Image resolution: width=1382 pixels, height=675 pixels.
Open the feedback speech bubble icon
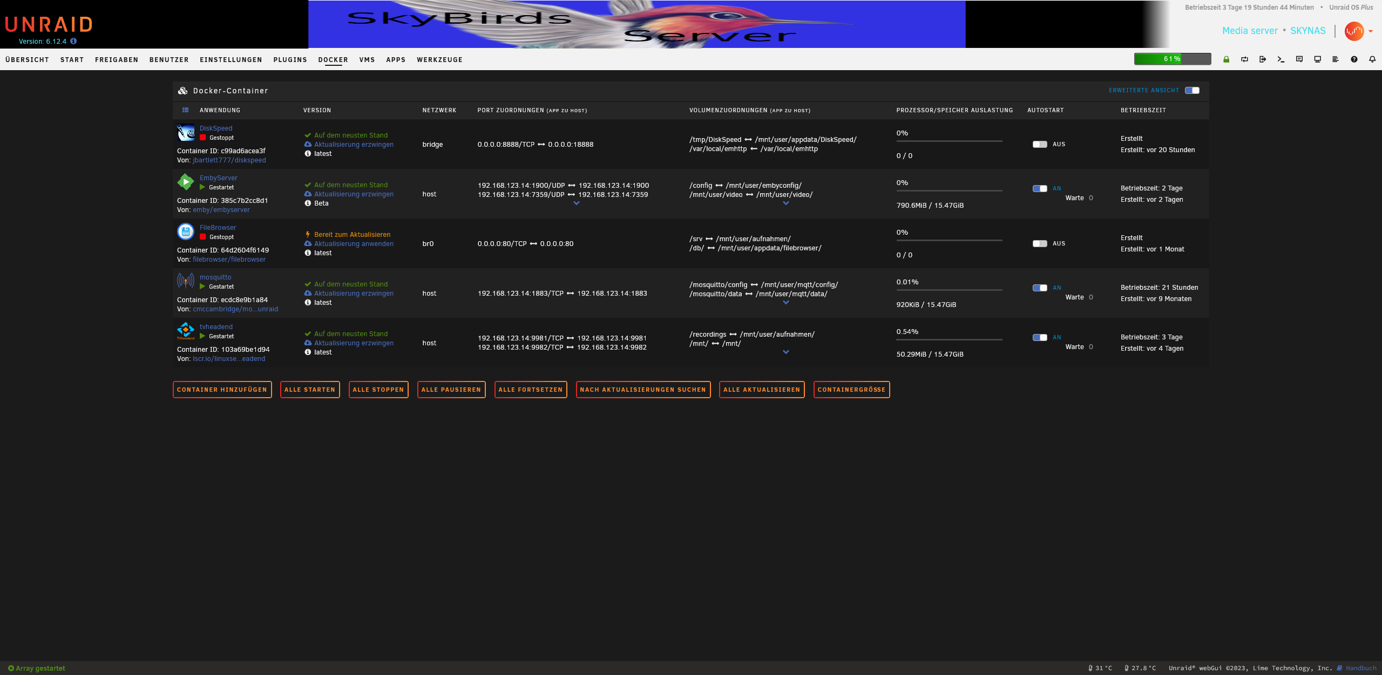pyautogui.click(x=1299, y=59)
